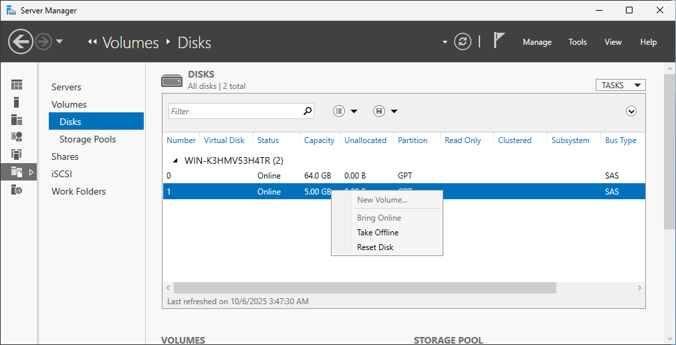676x345 pixels.
Task: Select disk 1 row with 5.00 GB
Action: (x=404, y=191)
